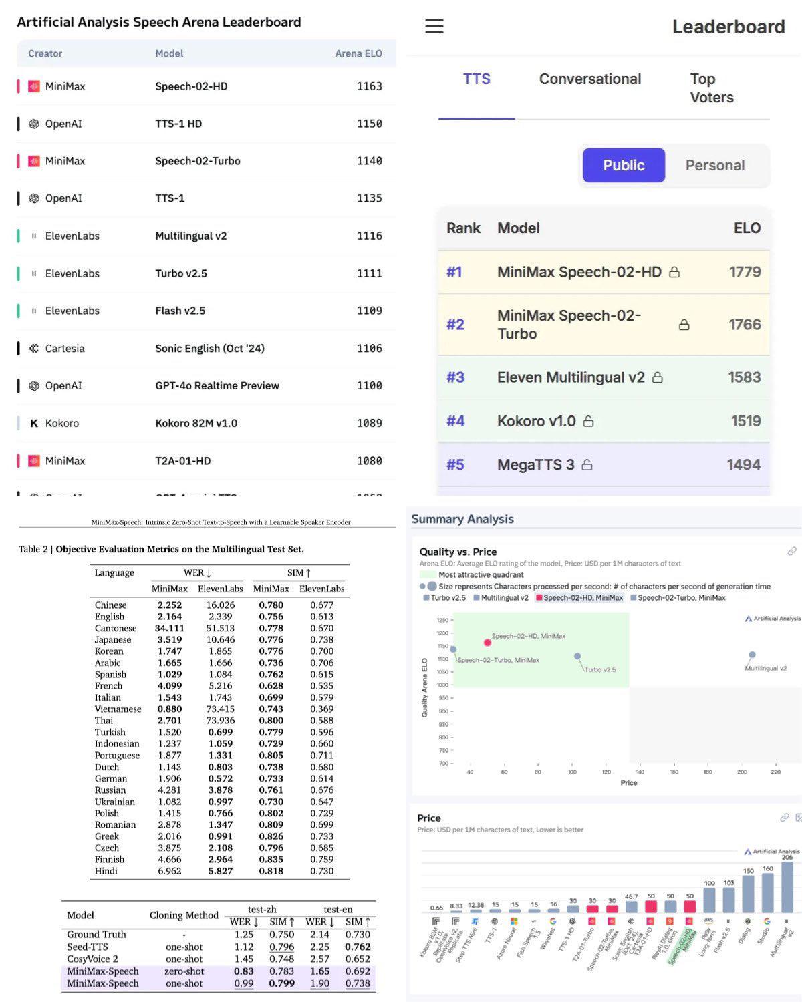Screen dimensions: 802x1002
Task: Click MiniMax logo in T2A-01-HD row
Action: (34, 461)
